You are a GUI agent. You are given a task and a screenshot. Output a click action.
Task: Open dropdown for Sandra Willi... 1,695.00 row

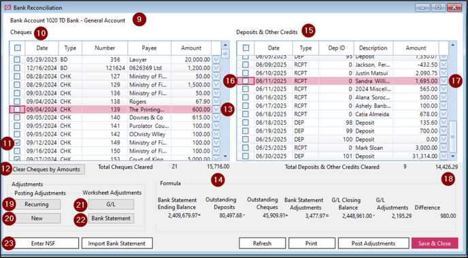pos(444,80)
